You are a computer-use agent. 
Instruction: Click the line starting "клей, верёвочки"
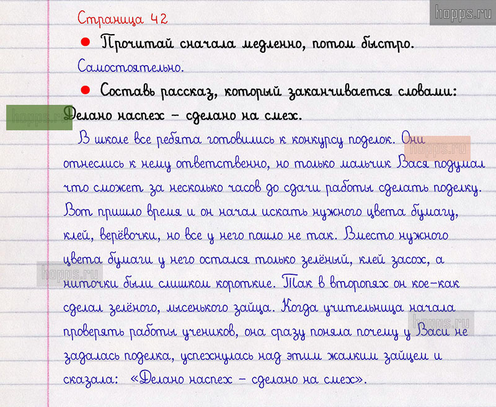[x=259, y=236]
